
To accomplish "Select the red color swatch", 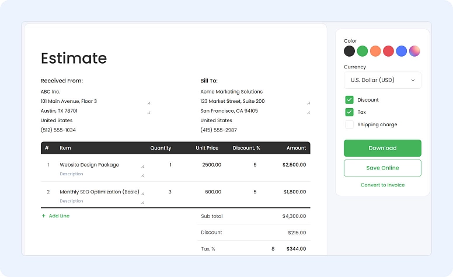I will pos(388,51).
